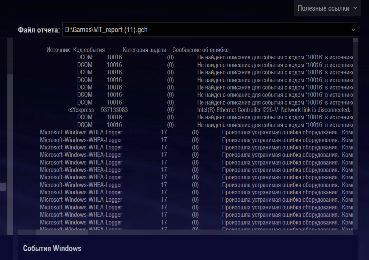
Task: Click the left panel's vertical scrollbar
Action: click(10, 136)
